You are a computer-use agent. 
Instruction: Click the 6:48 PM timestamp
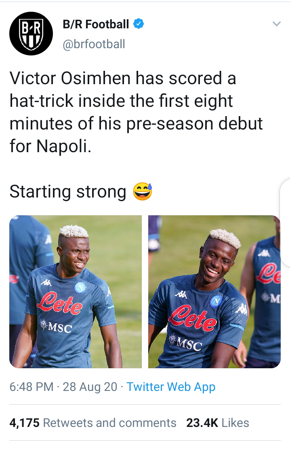click(x=32, y=387)
